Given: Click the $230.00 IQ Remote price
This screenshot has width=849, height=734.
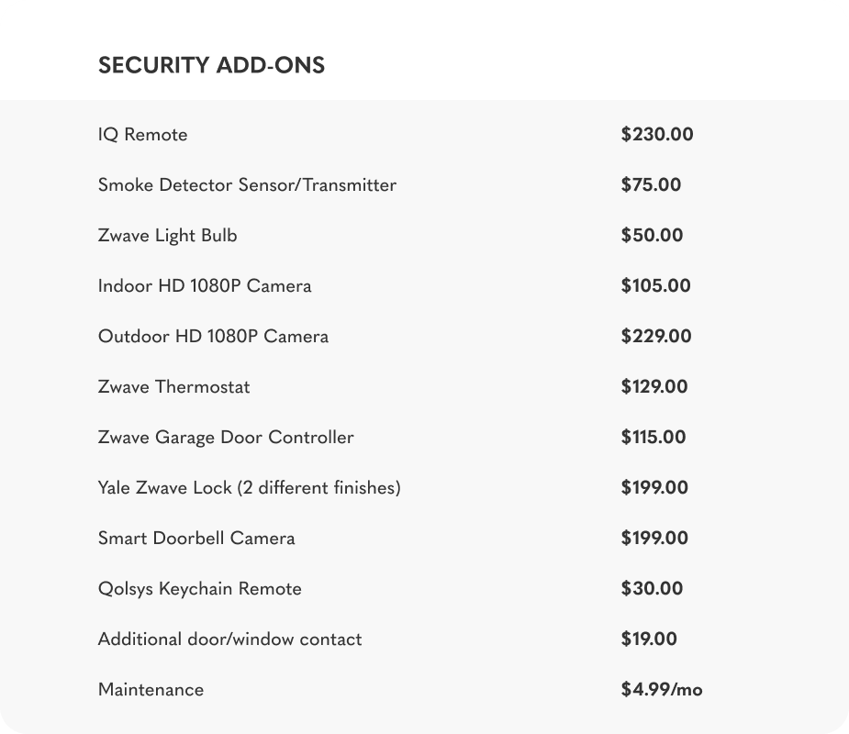Looking at the screenshot, I should coord(657,134).
